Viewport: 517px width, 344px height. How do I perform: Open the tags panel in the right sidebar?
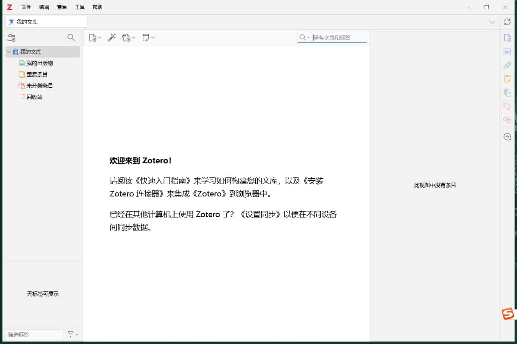click(507, 106)
